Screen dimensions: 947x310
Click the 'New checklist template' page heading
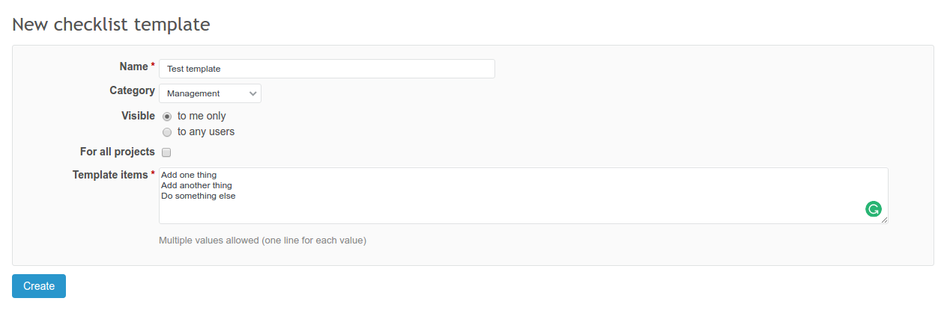(x=111, y=24)
